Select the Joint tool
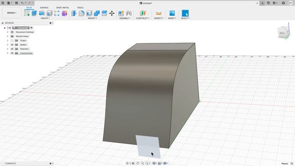This screenshot has height=166, width=295. [x=129, y=13]
